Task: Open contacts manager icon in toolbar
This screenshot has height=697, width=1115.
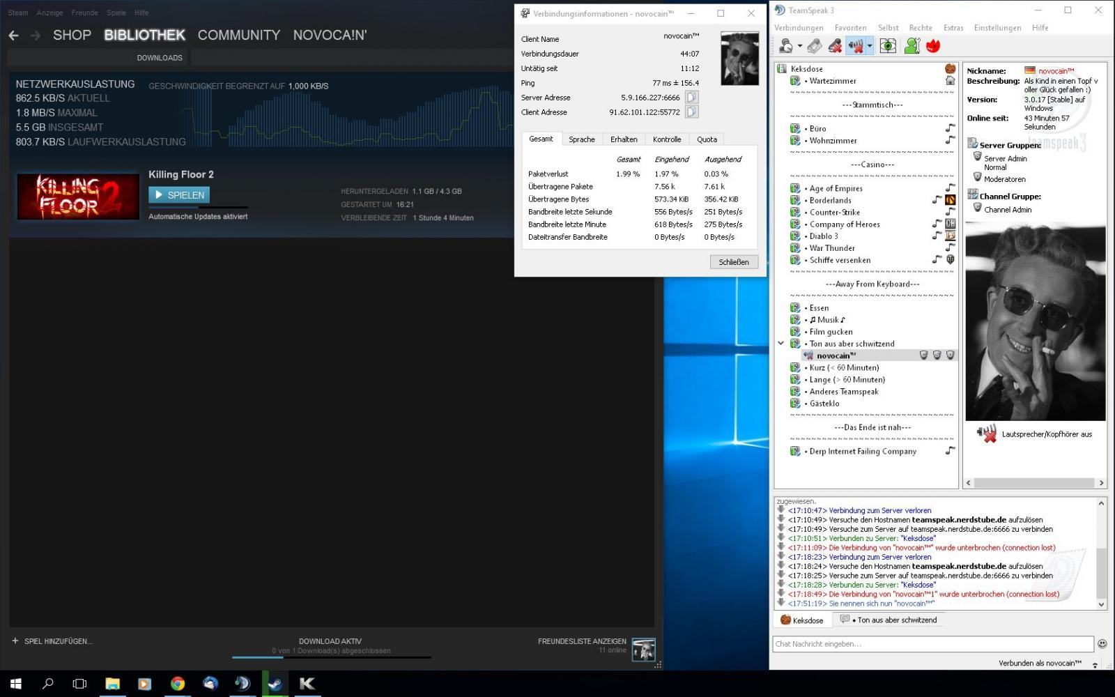Action: pos(912,46)
